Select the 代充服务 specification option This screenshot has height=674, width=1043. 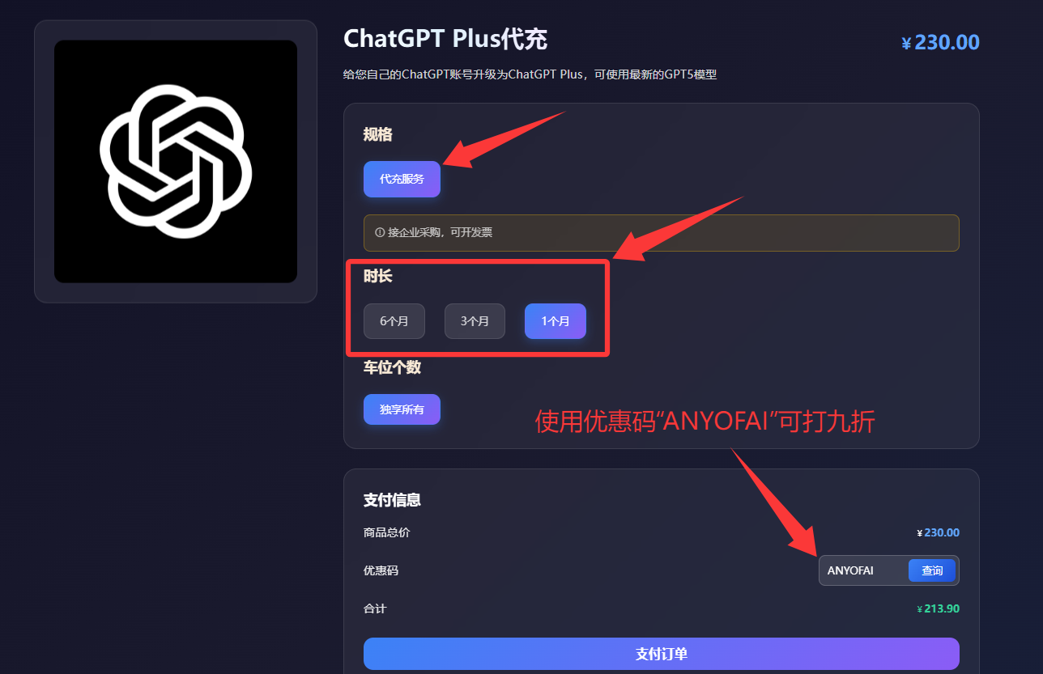tap(402, 179)
